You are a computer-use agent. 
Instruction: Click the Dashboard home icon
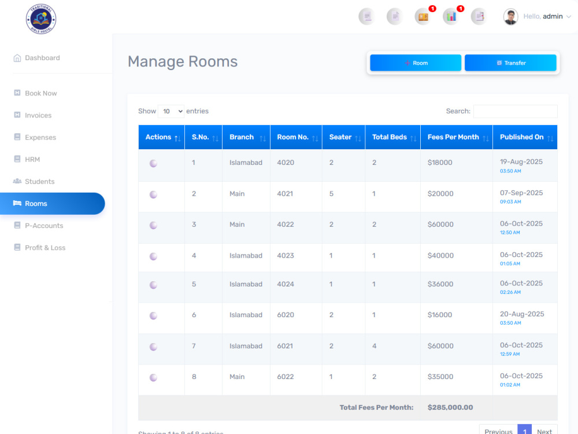tap(17, 58)
